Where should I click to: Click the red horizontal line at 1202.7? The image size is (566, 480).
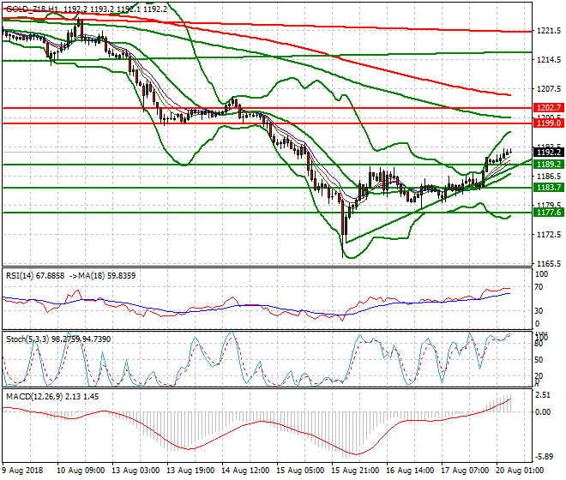[257, 108]
